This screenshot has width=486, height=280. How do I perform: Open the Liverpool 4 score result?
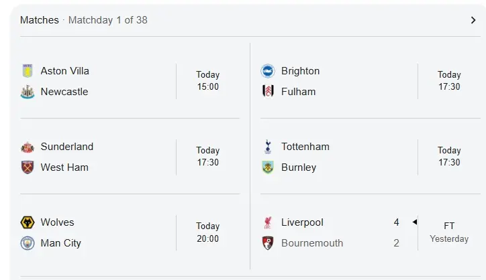pyautogui.click(x=396, y=222)
